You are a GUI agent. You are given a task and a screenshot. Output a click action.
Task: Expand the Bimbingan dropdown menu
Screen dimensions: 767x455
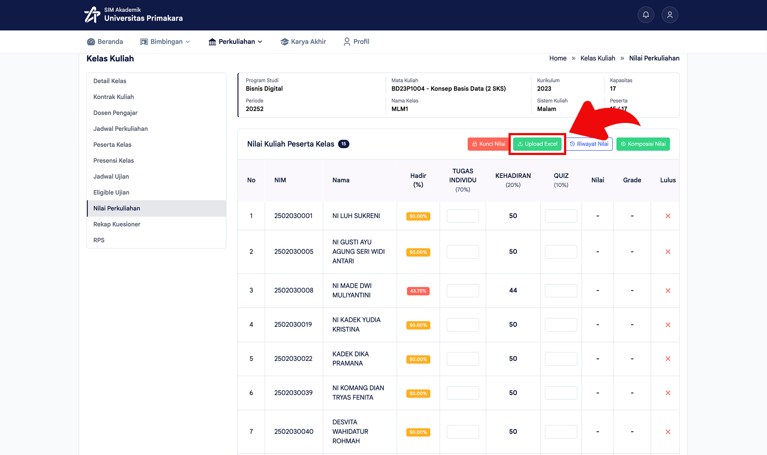165,41
